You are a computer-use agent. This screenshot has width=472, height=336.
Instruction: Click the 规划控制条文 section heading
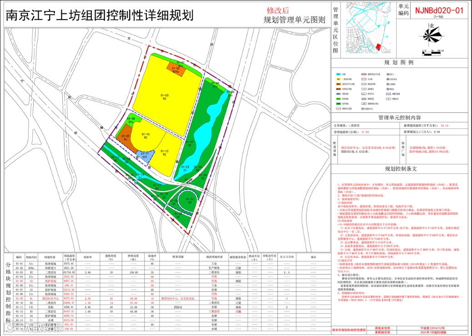click(x=401, y=169)
